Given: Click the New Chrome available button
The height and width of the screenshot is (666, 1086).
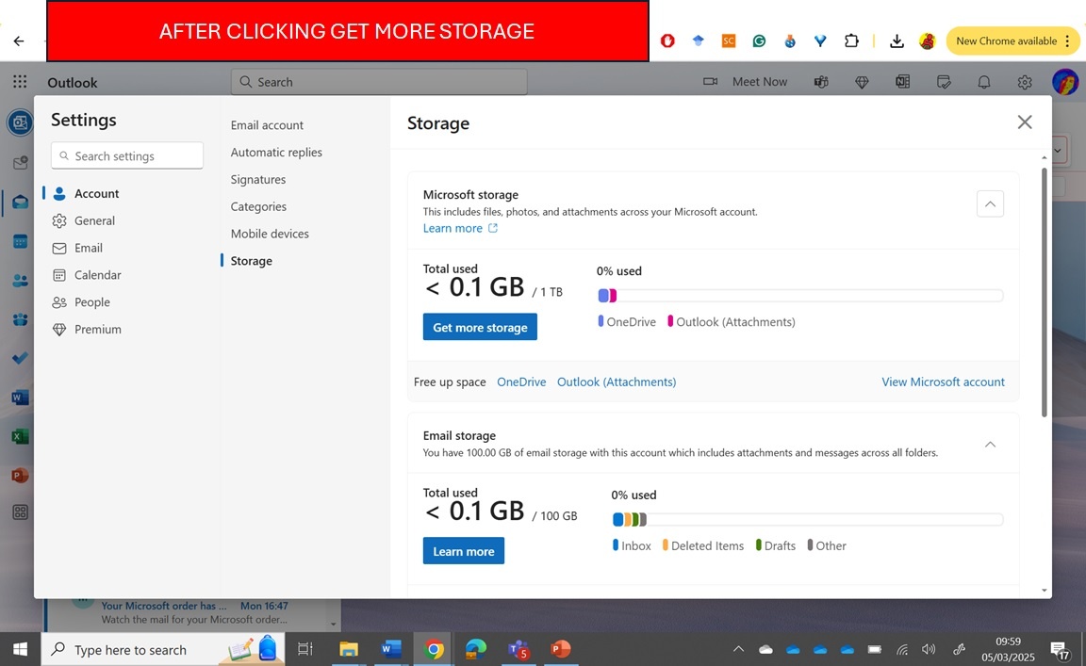Looking at the screenshot, I should 1012,41.
